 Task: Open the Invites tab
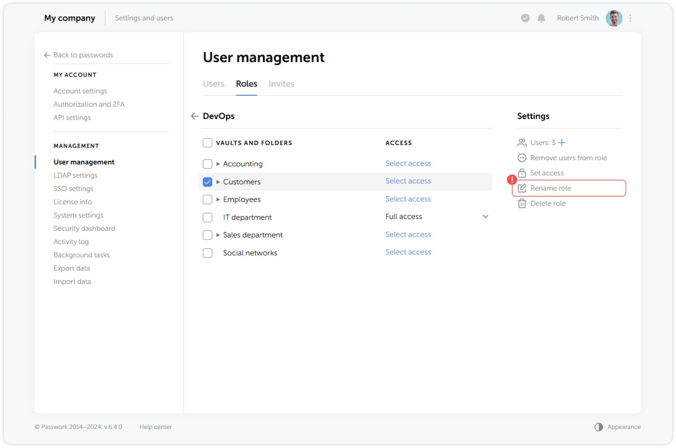281,84
